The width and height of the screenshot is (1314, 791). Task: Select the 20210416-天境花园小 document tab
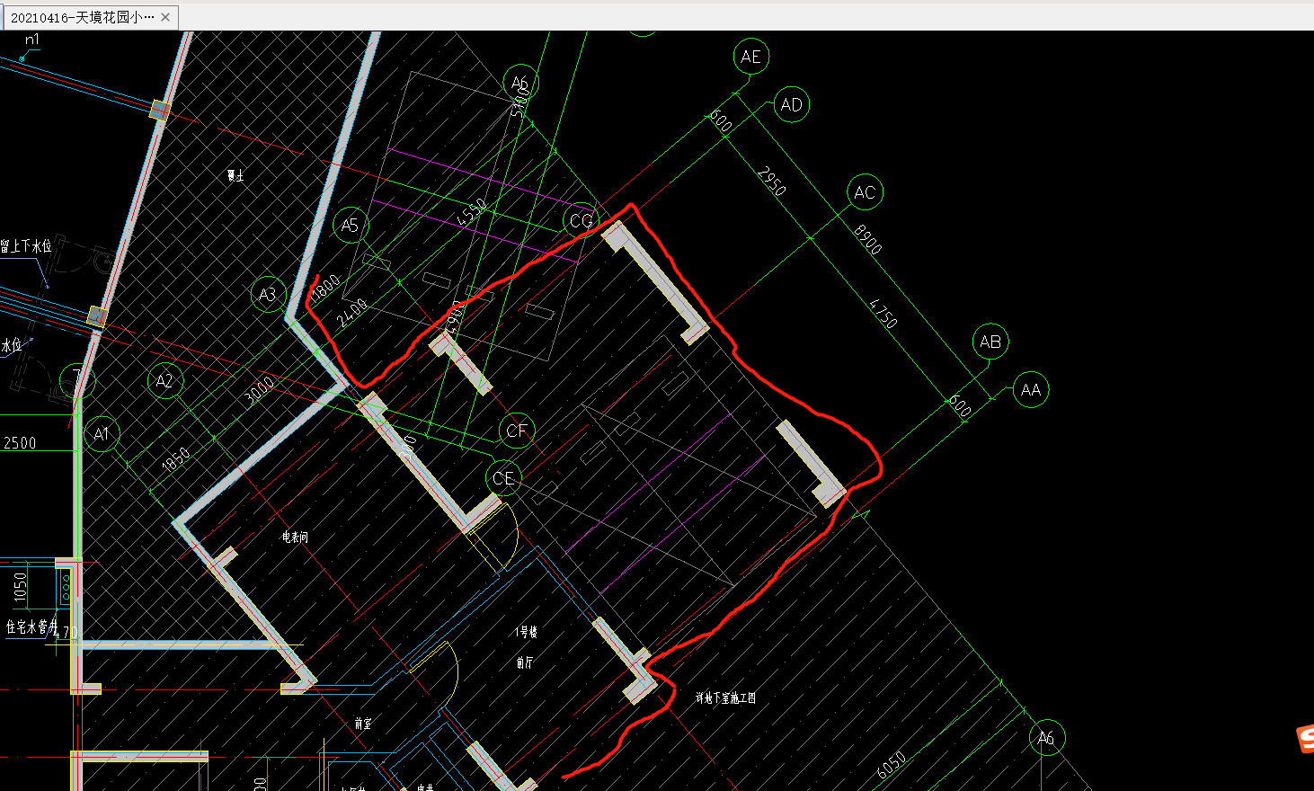point(90,17)
